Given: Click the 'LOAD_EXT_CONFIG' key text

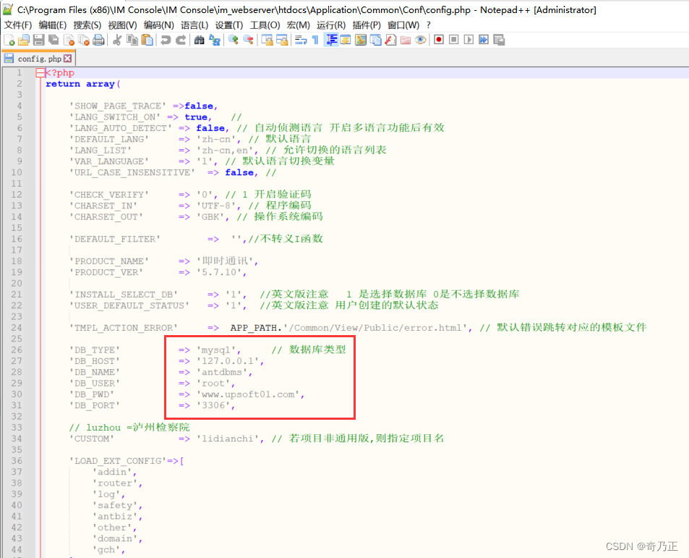Looking at the screenshot, I should [x=118, y=461].
